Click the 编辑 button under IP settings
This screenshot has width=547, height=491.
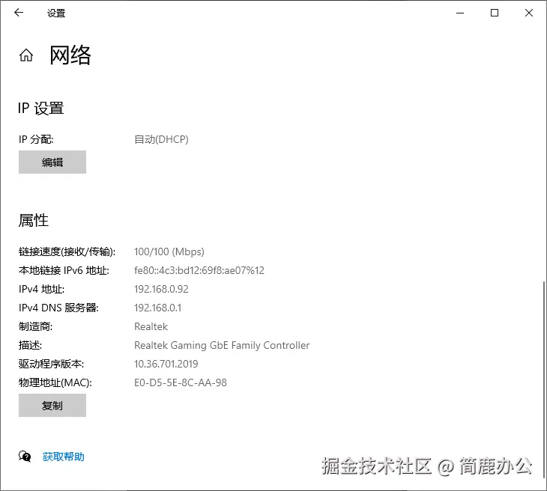tap(52, 162)
